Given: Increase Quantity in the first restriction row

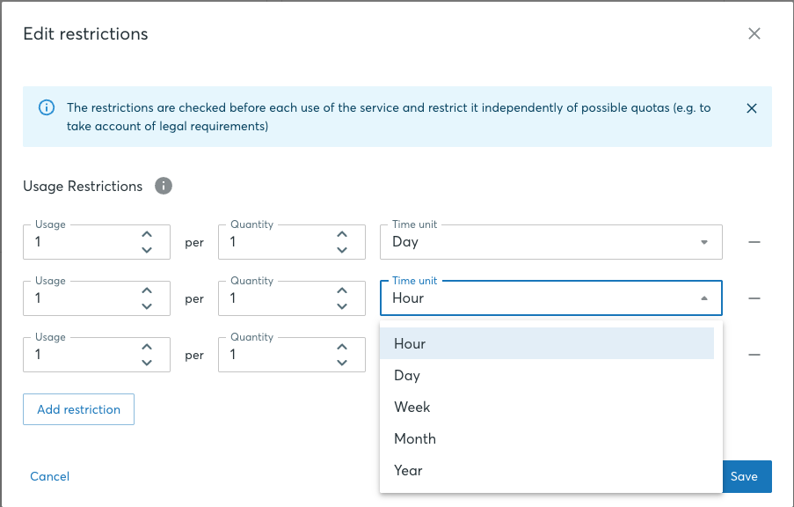Looking at the screenshot, I should (342, 234).
